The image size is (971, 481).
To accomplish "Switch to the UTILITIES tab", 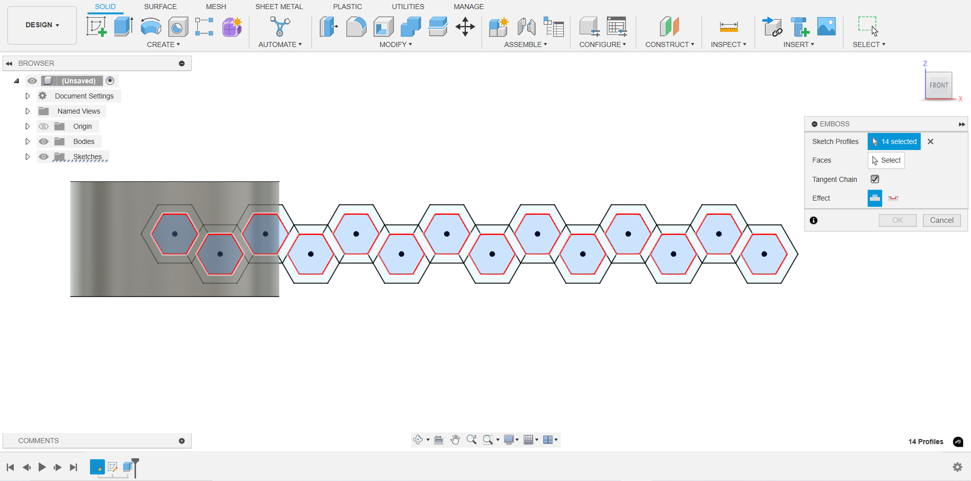I will [x=408, y=7].
